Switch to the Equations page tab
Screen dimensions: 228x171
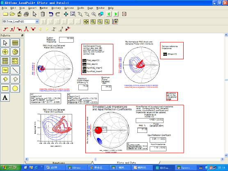(59, 162)
